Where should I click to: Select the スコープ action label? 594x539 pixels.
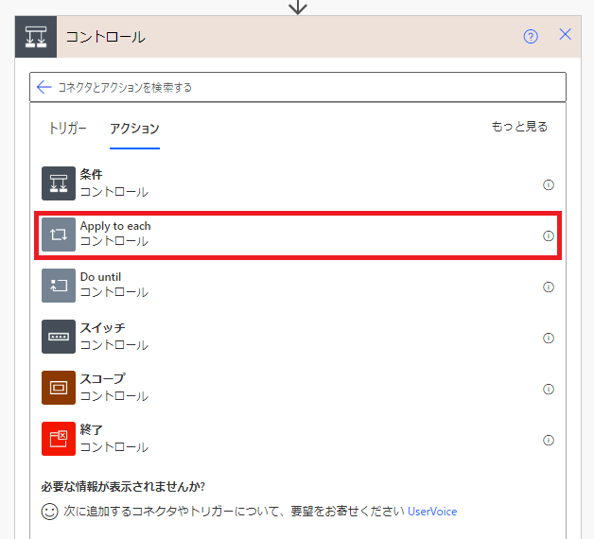(x=103, y=379)
